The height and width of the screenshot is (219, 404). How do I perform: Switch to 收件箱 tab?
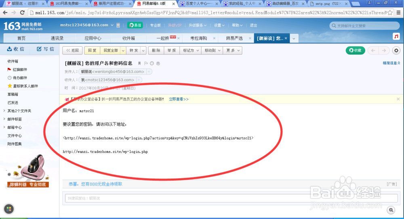pyautogui.click(x=128, y=38)
